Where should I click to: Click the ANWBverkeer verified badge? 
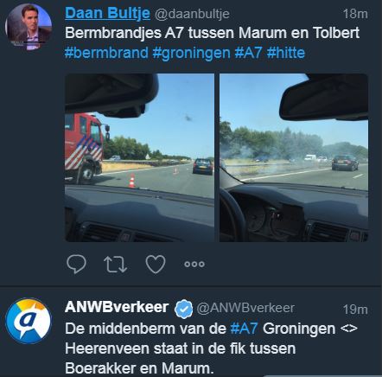click(184, 309)
